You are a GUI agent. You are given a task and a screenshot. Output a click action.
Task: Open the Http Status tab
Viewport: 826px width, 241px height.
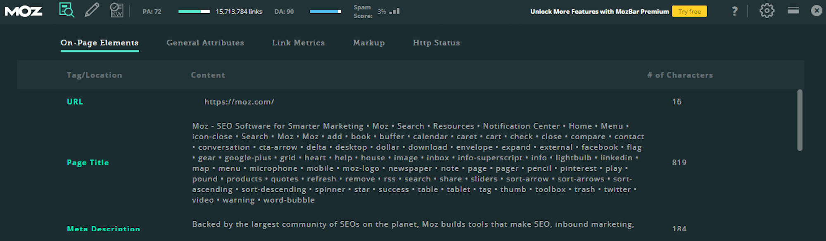436,43
